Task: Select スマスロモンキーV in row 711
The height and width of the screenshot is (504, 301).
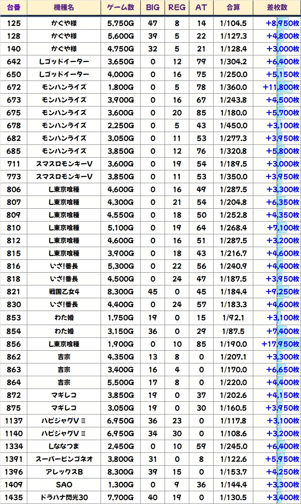Action: [64, 164]
